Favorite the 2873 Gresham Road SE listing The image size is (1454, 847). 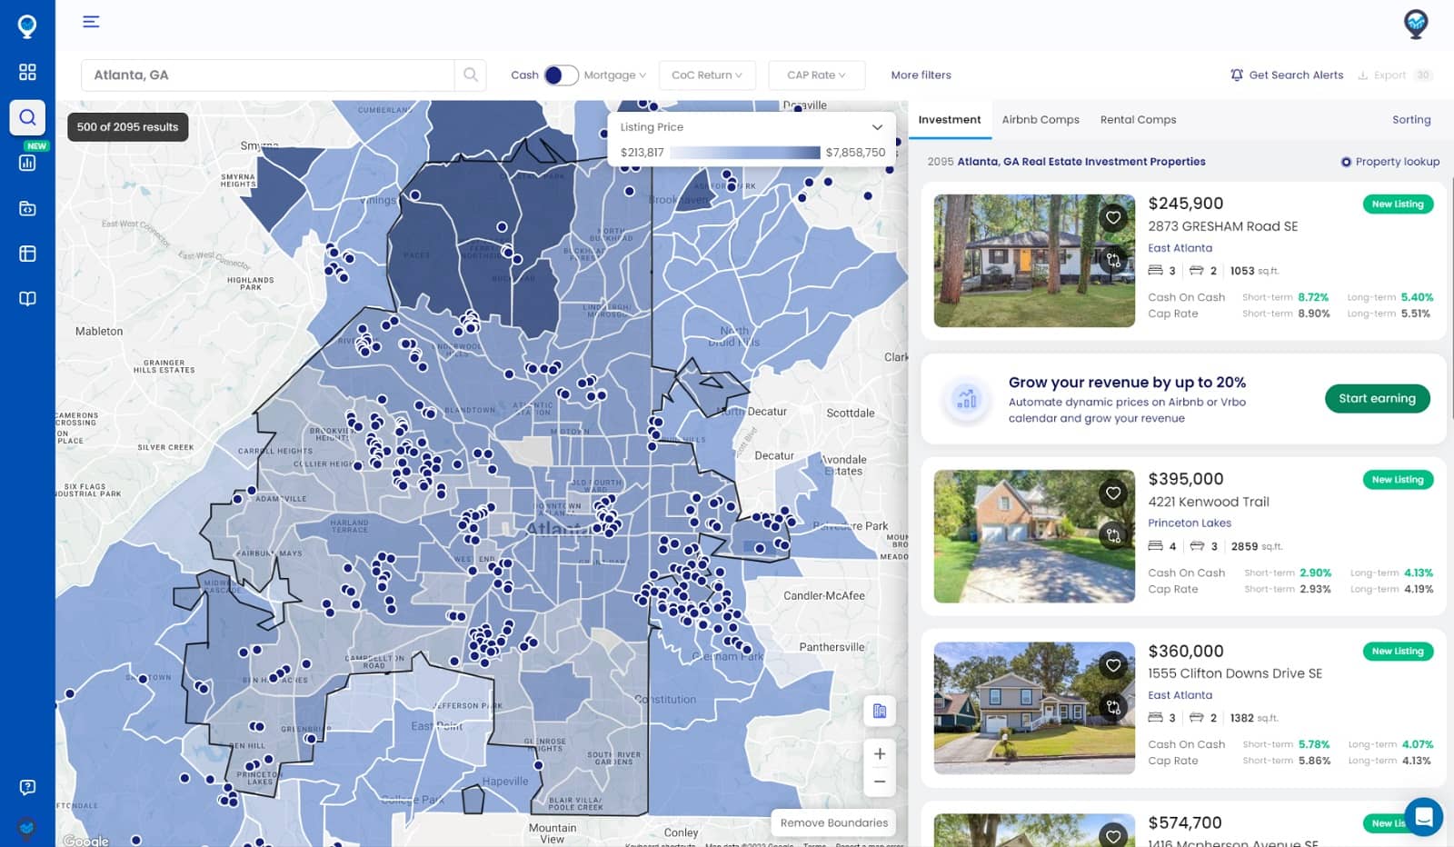[x=1113, y=218]
